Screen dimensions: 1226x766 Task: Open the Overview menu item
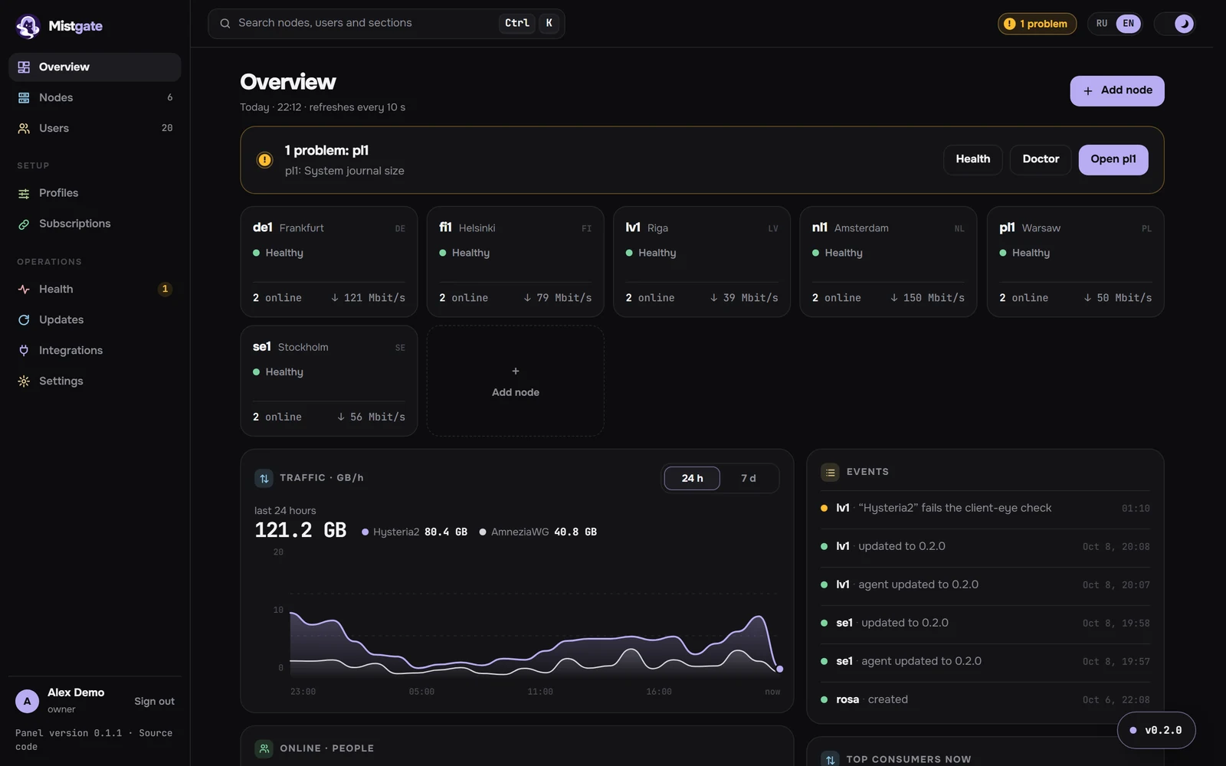95,67
